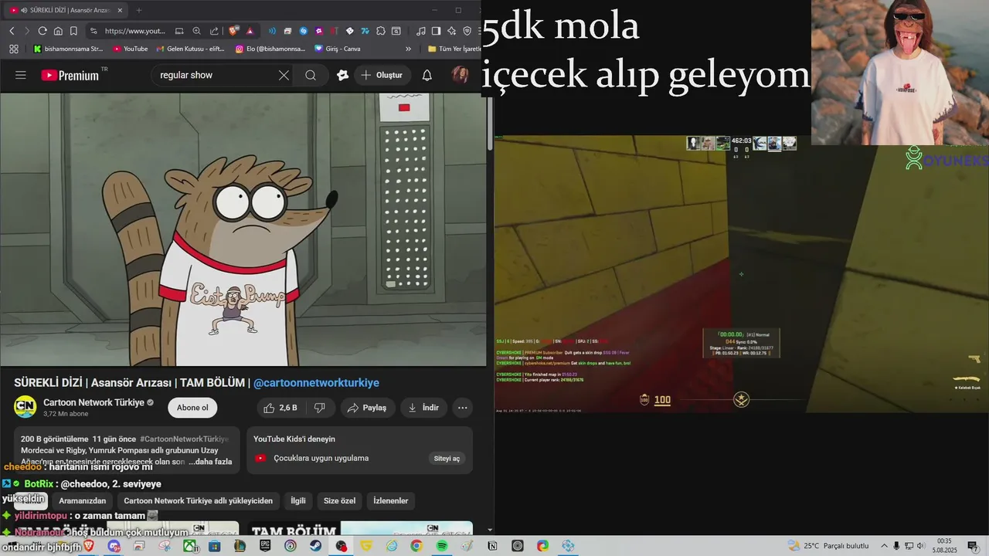Close the SÜREKLİ DİZİ tab
This screenshot has height=556, width=989.
click(121, 10)
